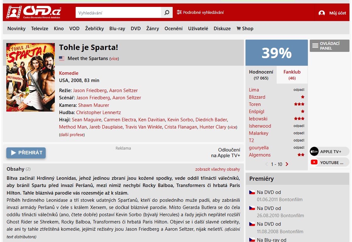Open actor Method Man's page
352x242 pixels.
(x=73, y=127)
